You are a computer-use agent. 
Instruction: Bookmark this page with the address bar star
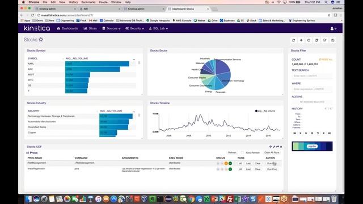(x=329, y=15)
